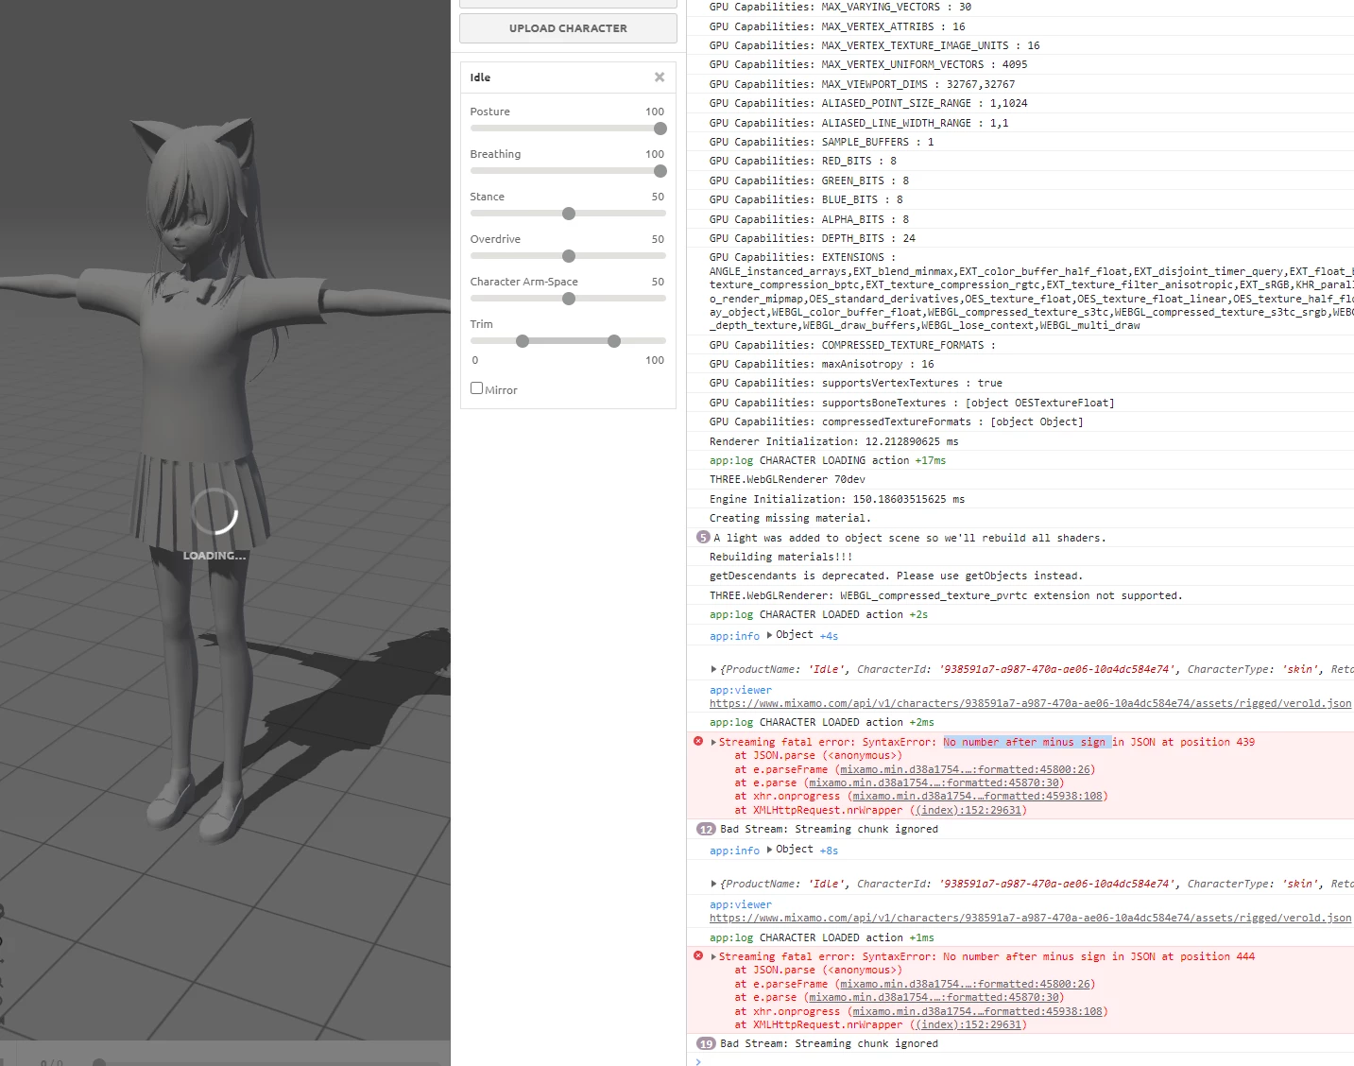Click the Stance slider handle
The image size is (1354, 1066).
pyautogui.click(x=569, y=214)
